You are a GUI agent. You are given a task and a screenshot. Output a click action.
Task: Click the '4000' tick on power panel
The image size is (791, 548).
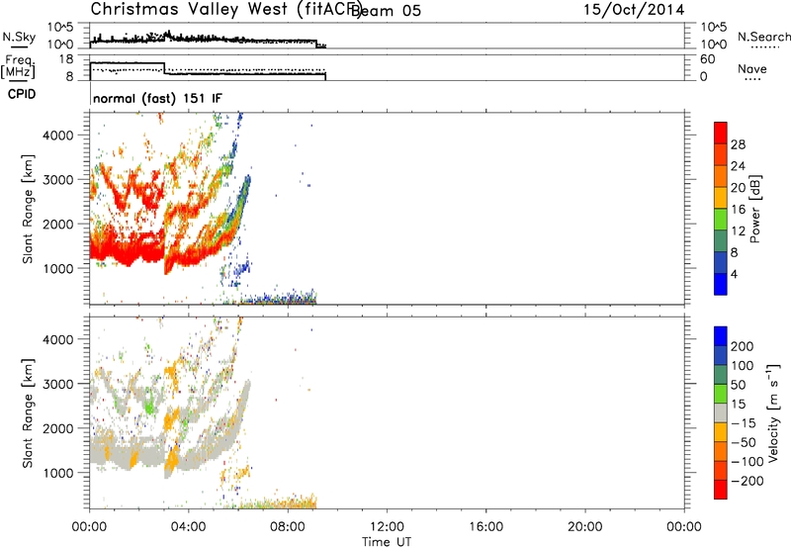click(x=58, y=136)
